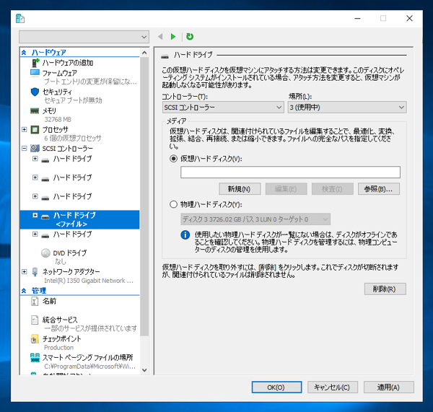Screen dimensions: 433x412
Task: Select メモリ settings item
Action: coord(49,110)
